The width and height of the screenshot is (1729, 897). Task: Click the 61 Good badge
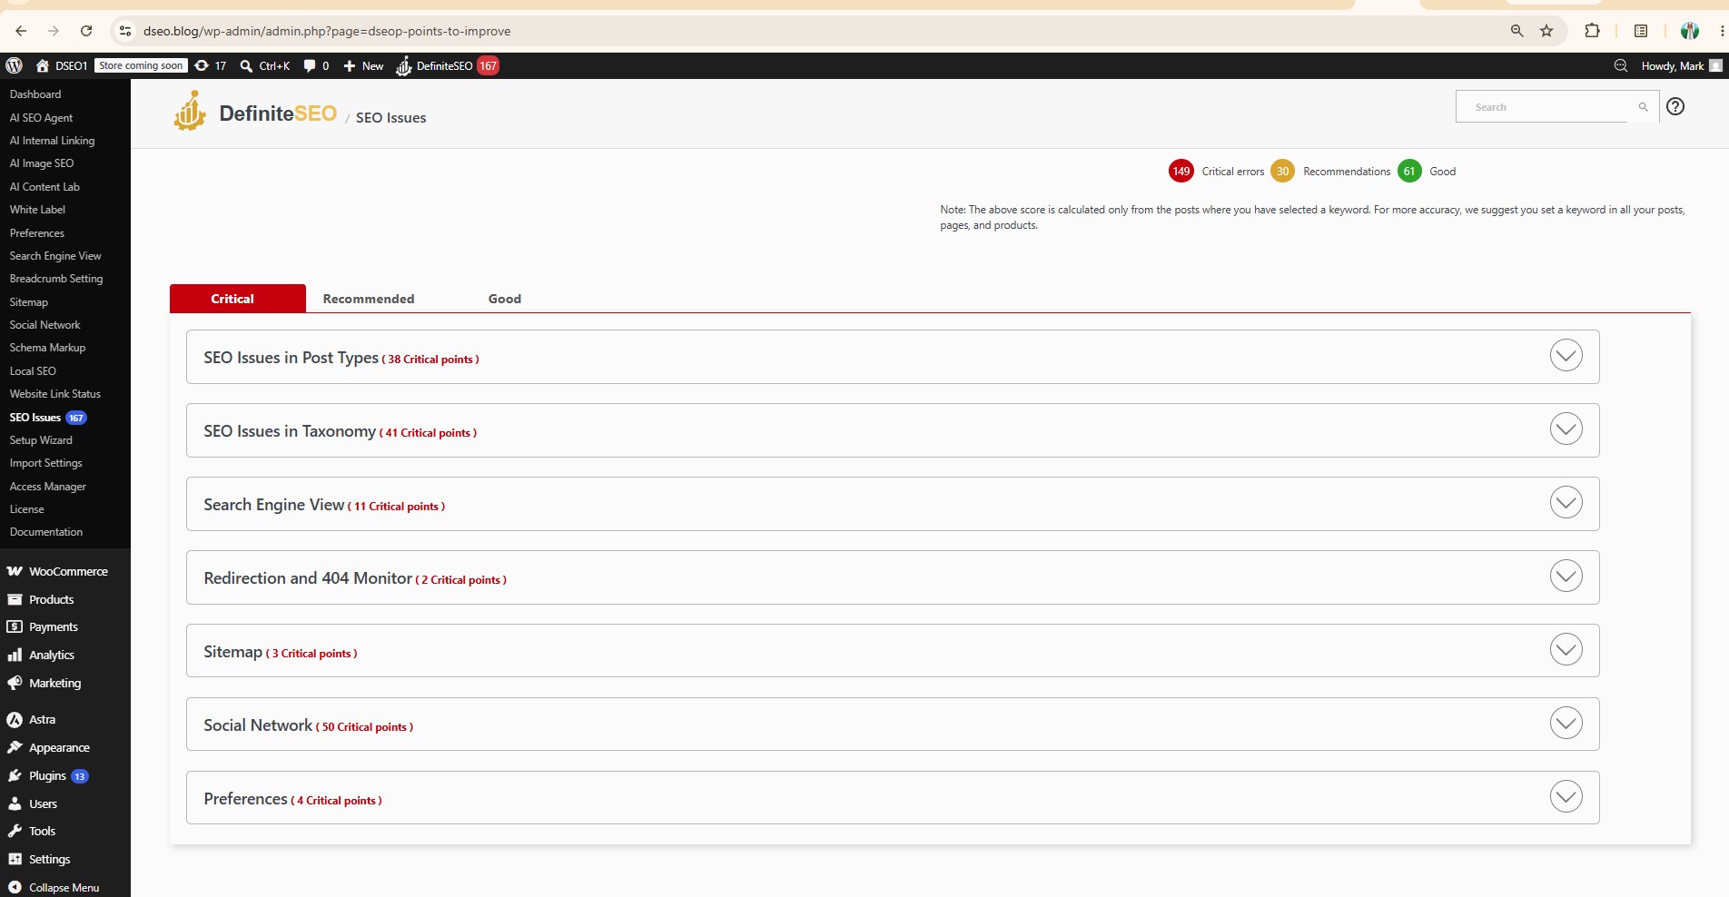pos(1409,171)
